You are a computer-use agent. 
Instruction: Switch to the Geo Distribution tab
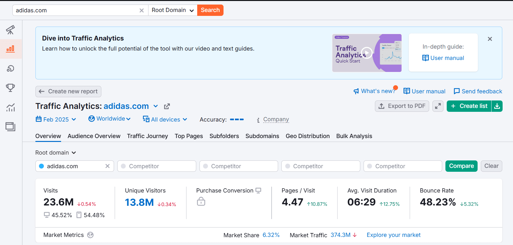308,136
